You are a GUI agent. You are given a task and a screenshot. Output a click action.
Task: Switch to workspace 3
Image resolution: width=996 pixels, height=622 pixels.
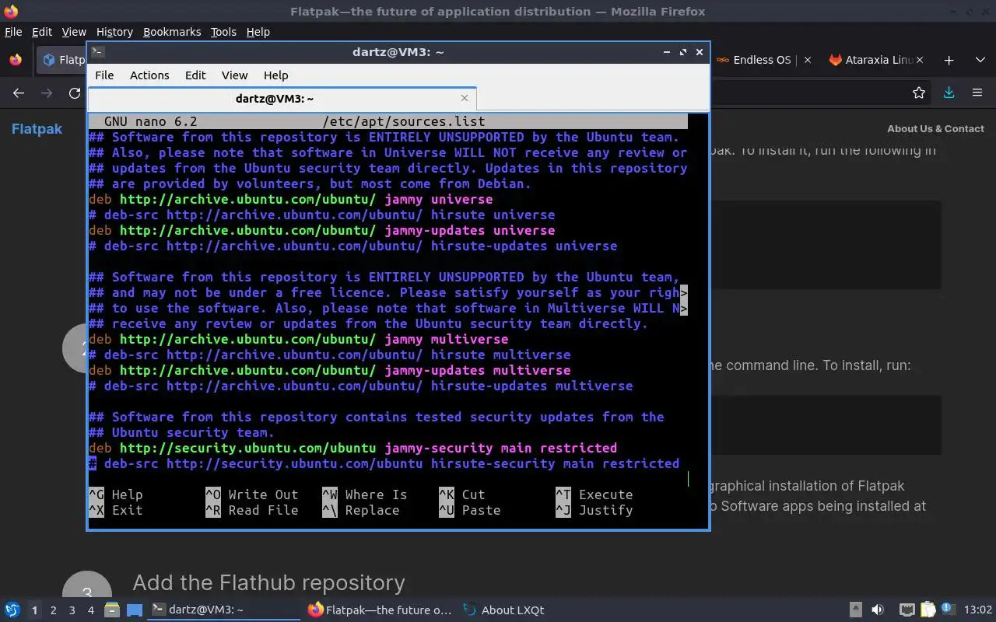[72, 610]
